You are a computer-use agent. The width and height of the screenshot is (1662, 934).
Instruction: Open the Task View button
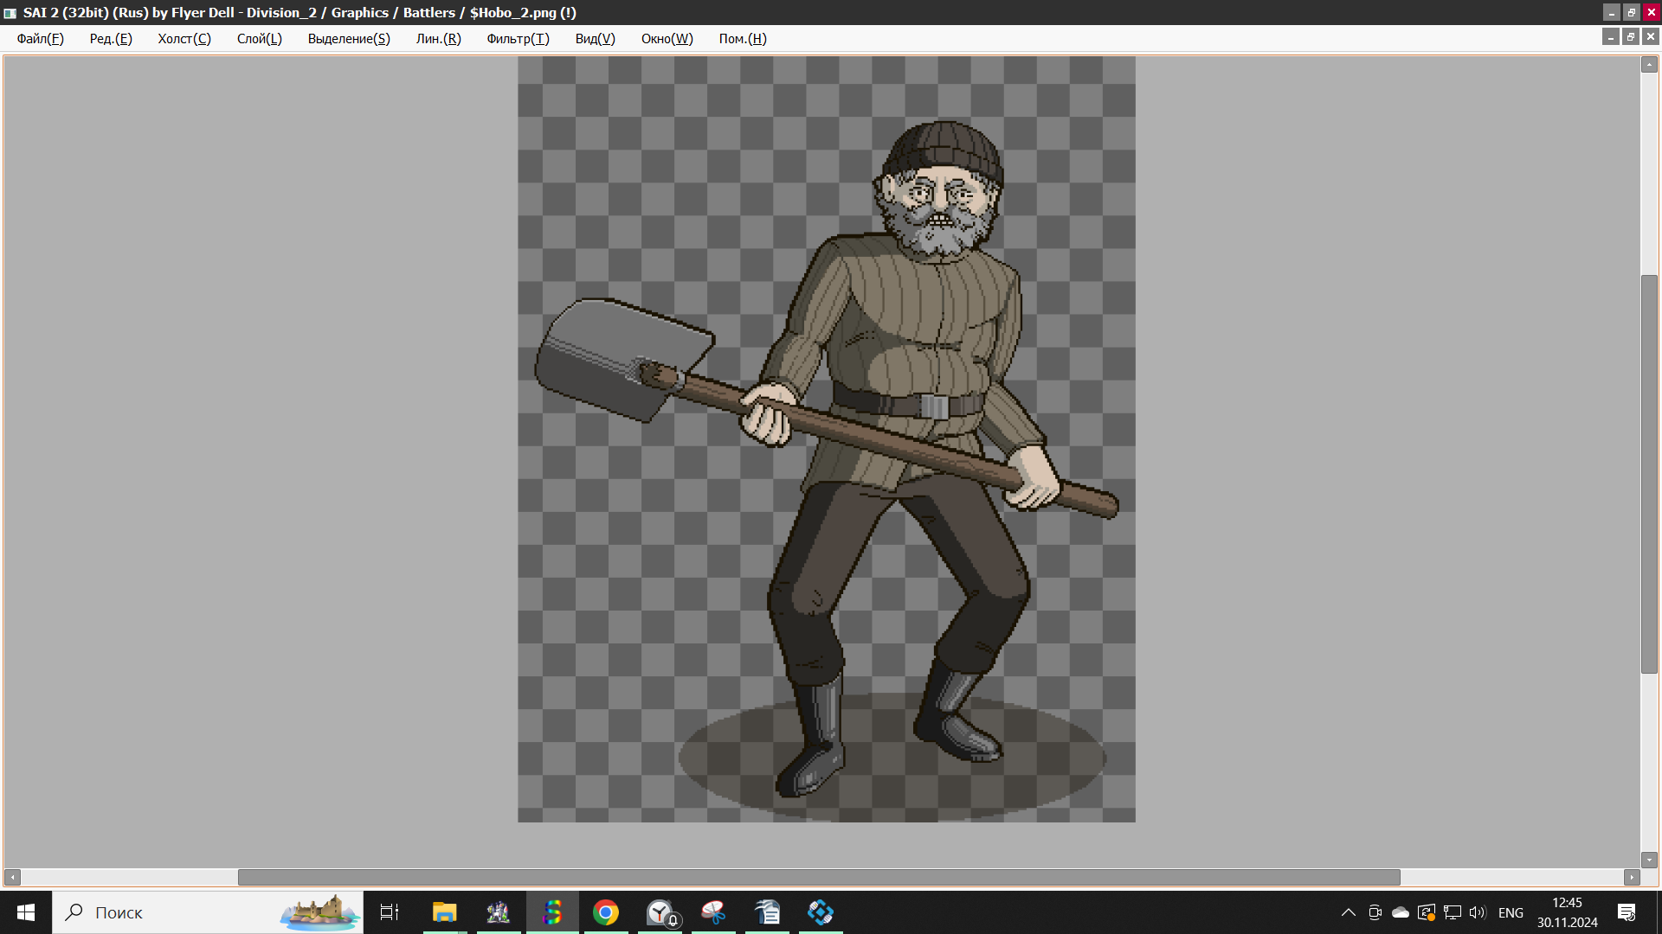pyautogui.click(x=390, y=912)
